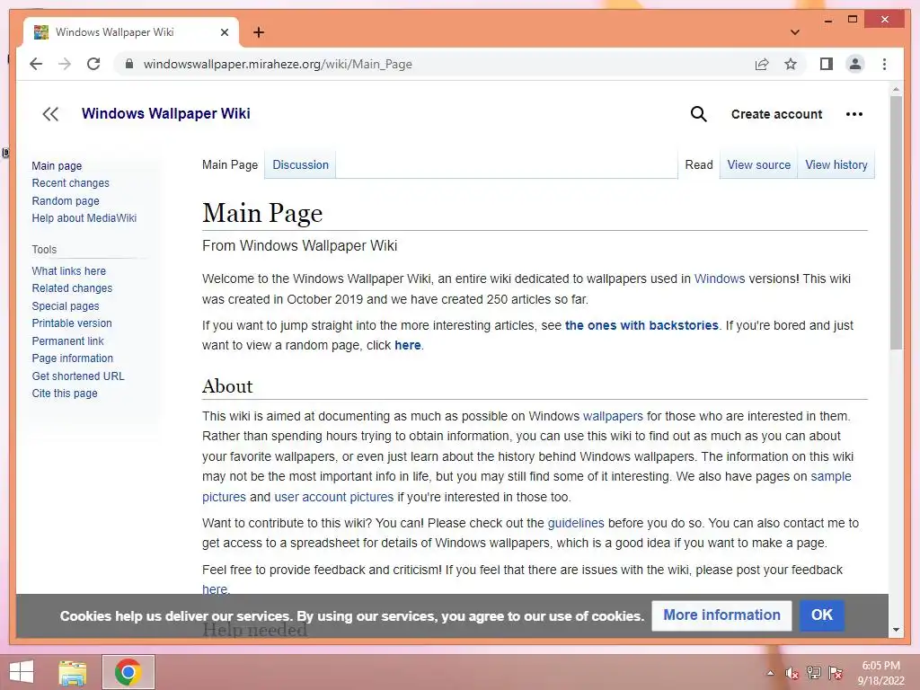Click the page vertical scrollbar thumb
Viewport: 920px width, 690px height.
point(896,223)
